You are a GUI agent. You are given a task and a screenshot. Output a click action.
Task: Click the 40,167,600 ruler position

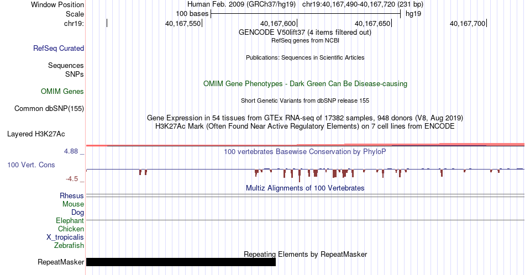[x=278, y=23]
